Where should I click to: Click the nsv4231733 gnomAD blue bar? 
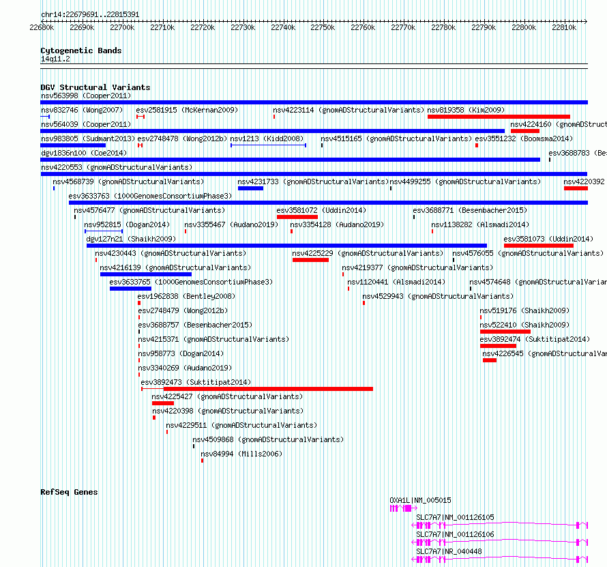250,188
